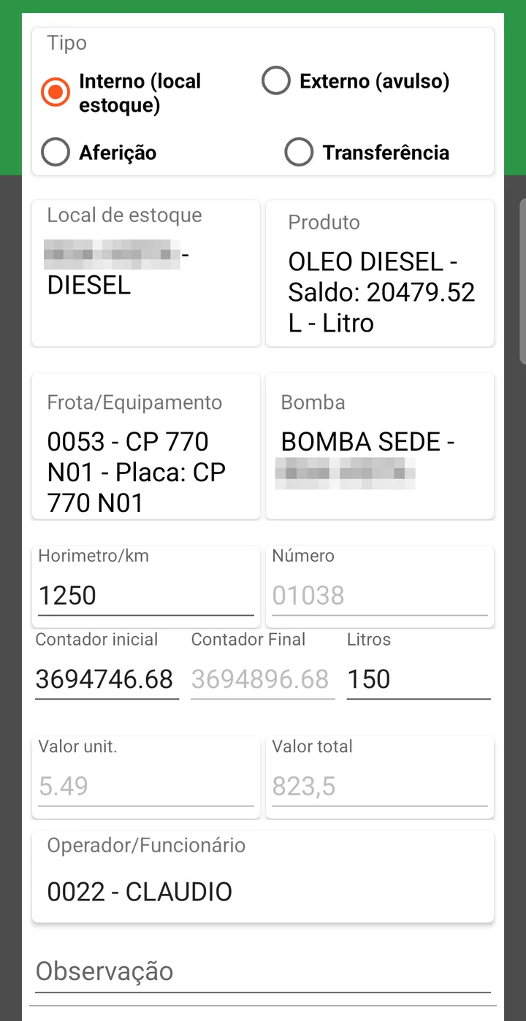
Task: Edit the Contador inicial value
Action: click(x=107, y=680)
